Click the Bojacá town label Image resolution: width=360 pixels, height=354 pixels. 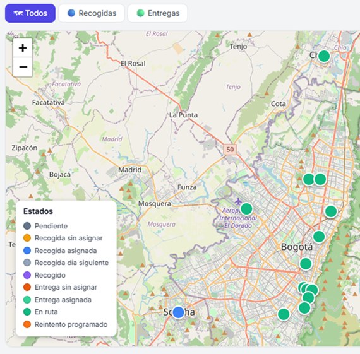click(60, 175)
